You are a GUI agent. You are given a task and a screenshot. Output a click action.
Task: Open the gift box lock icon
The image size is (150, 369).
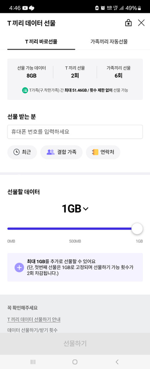tap(128, 23)
